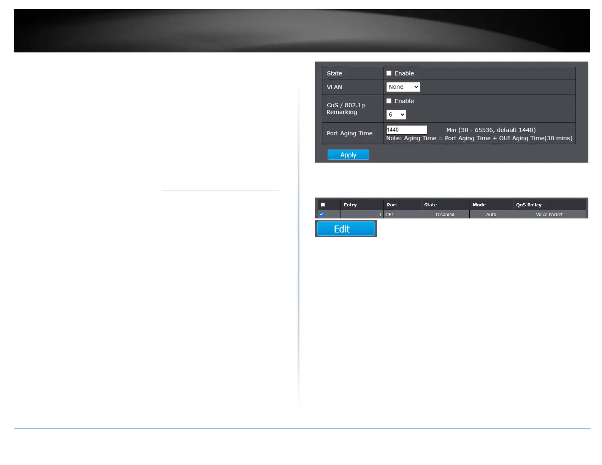The image size is (602, 465).
Task: Enable the State checkbox
Action: 389,73
